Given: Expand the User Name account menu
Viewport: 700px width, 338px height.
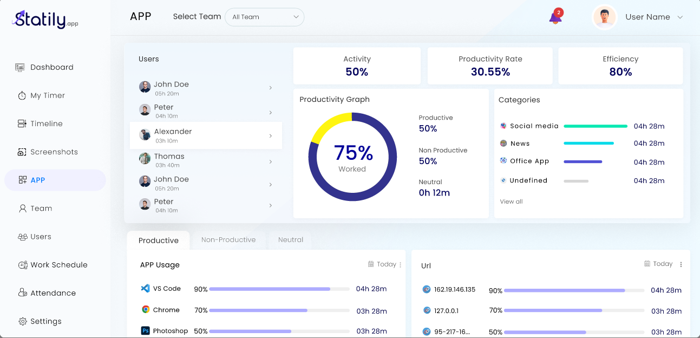Looking at the screenshot, I should pos(654,17).
